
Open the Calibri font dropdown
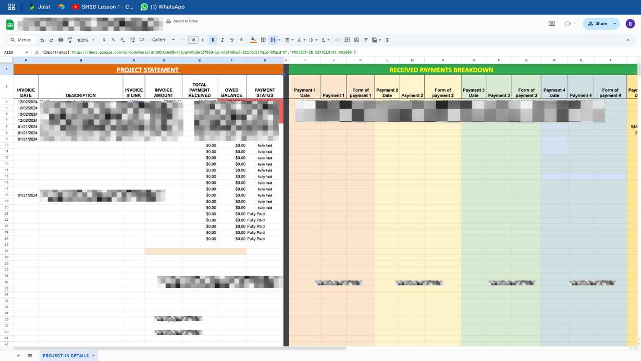tap(164, 40)
